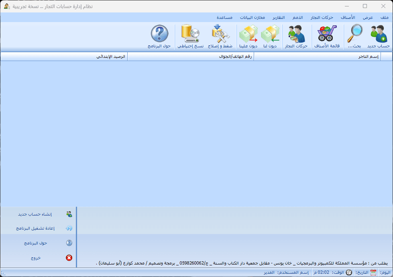Click the calendar icon in status bar
The image size is (393, 277).
coord(373,272)
